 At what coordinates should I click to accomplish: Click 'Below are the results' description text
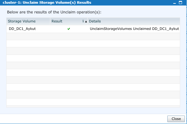click(54, 12)
